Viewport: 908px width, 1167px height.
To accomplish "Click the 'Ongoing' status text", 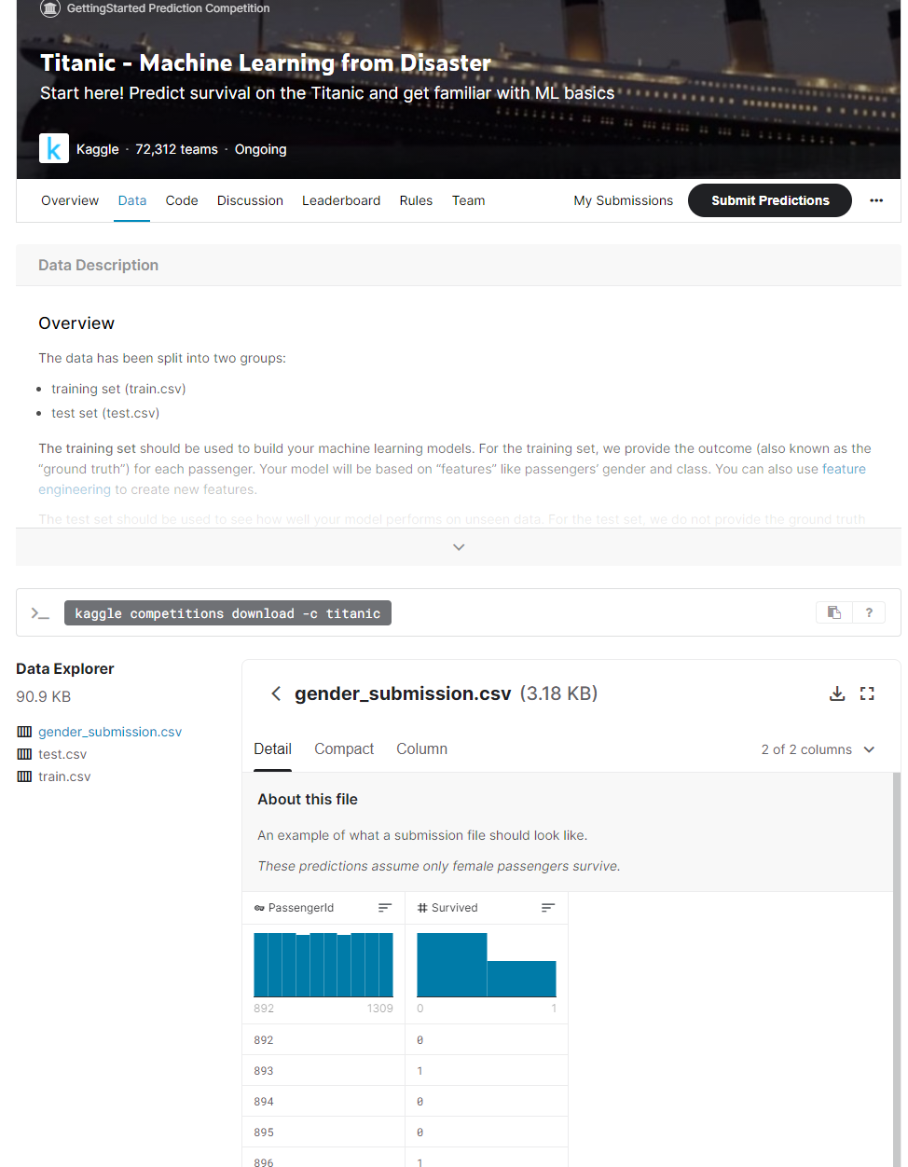I will coord(260,149).
